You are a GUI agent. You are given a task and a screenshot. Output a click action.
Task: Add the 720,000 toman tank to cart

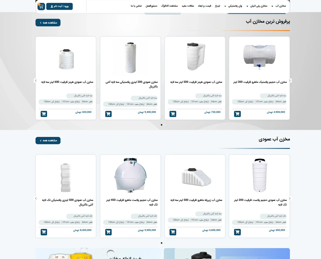[173, 114]
